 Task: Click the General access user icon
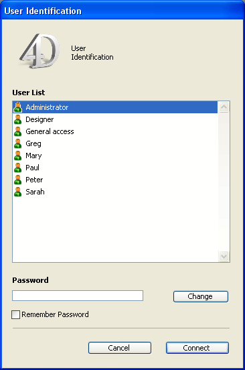click(18, 131)
